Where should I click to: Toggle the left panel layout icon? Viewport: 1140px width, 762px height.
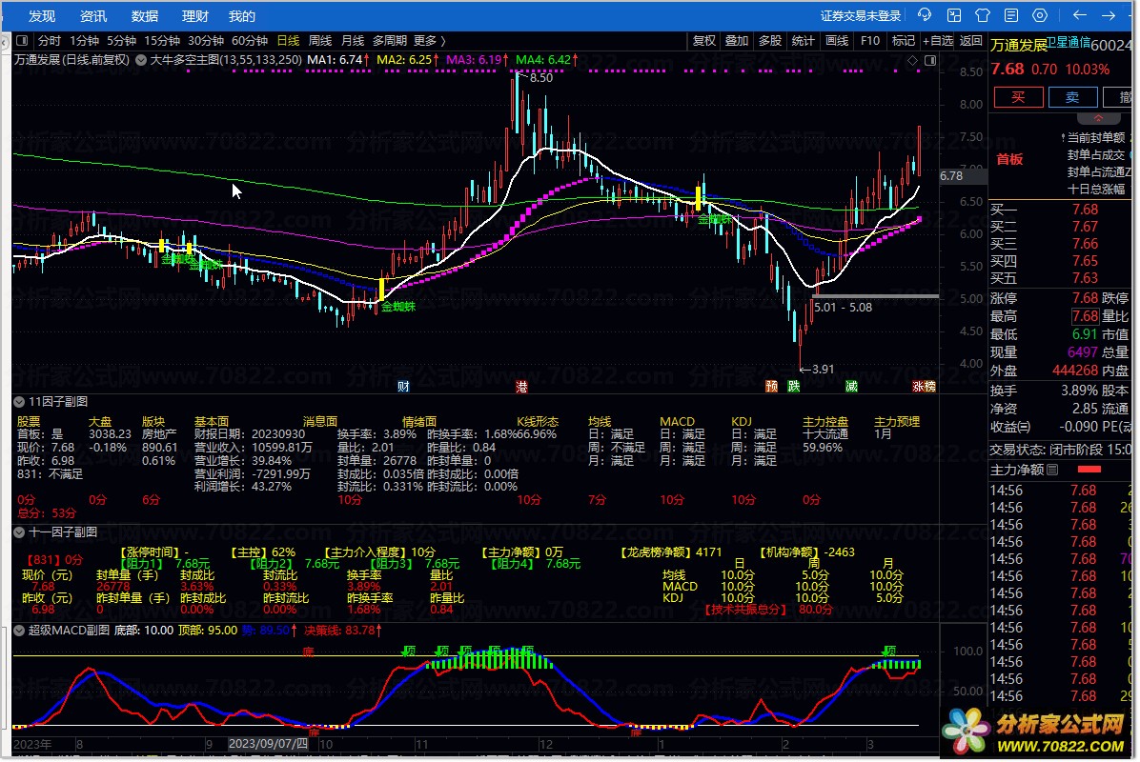click(x=22, y=41)
